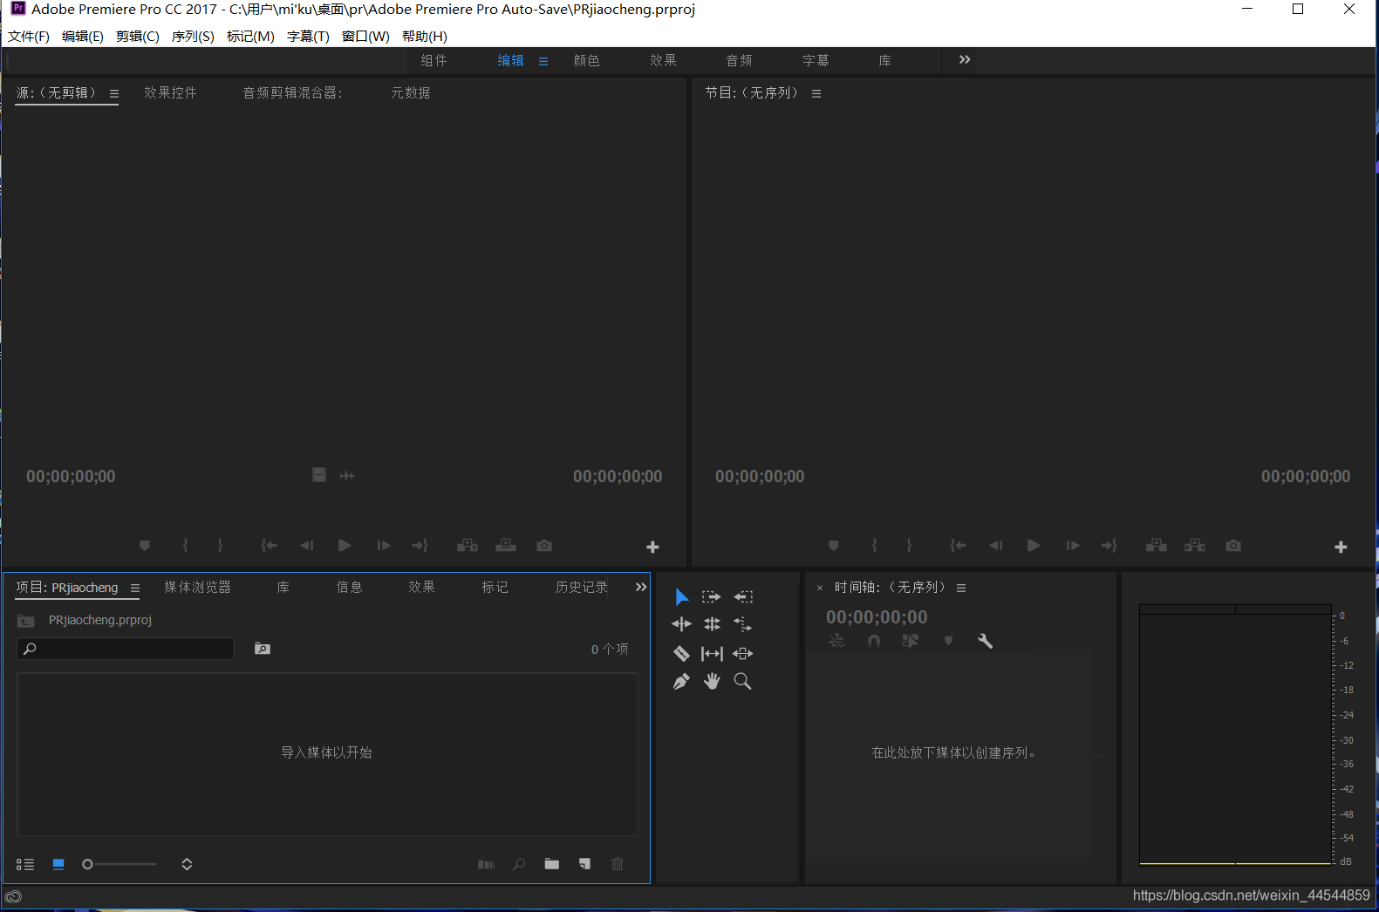The image size is (1379, 912).
Task: Toggle nest sequence insert option in timeline
Action: [x=836, y=641]
